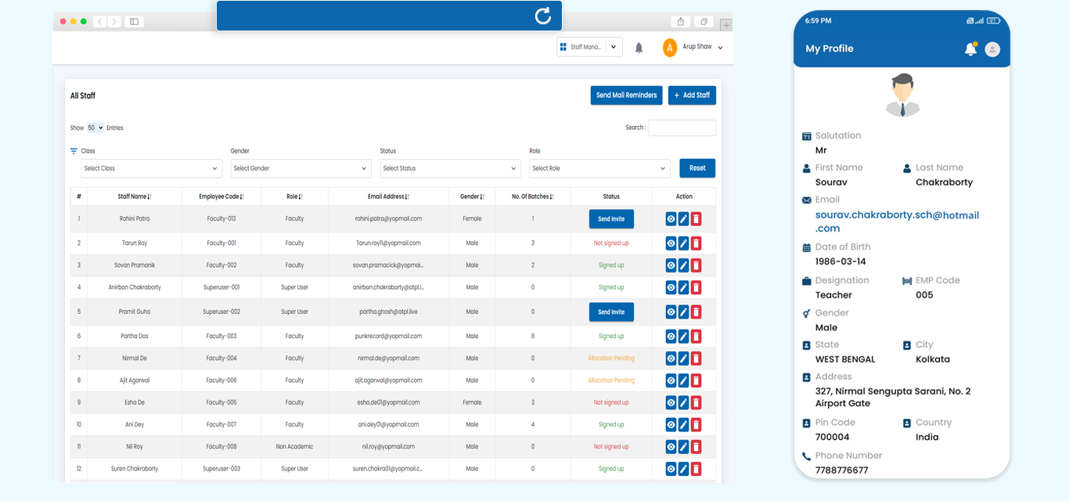This screenshot has height=501, width=1069.
Task: Delete Tarun Roy's row using trash icon
Action: click(x=696, y=243)
